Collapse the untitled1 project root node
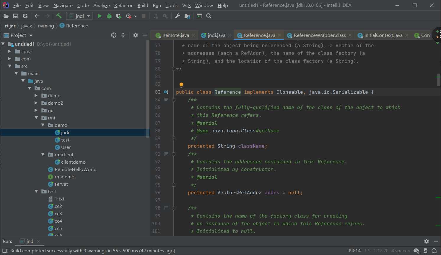Image resolution: width=441 pixels, height=255 pixels. point(3,44)
